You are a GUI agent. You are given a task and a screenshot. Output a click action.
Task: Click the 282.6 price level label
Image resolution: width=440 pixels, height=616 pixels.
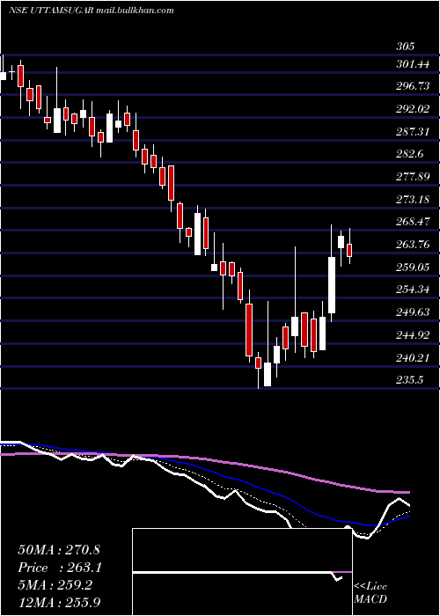(410, 154)
